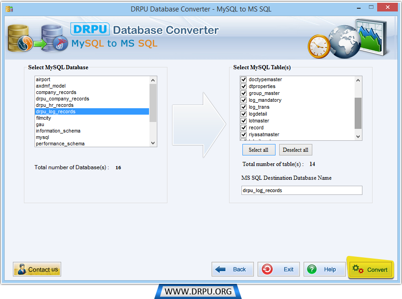This screenshot has height=299, width=402.
Task: Focus the MS SQL destination database name field
Action: (302, 190)
